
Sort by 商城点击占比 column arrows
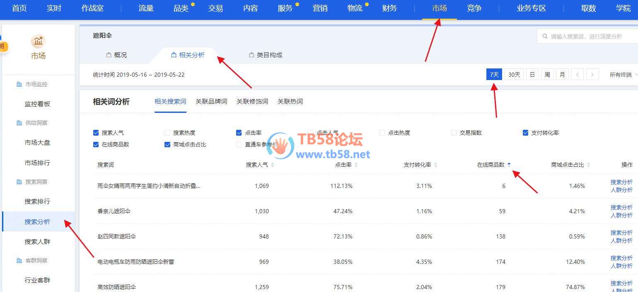[x=588, y=165]
